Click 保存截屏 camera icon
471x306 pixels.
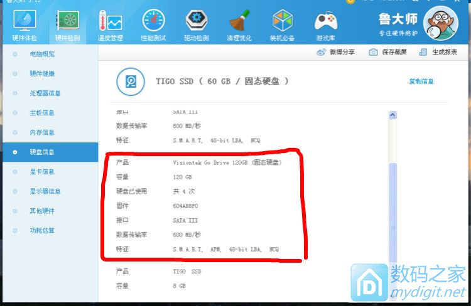pyautogui.click(x=373, y=52)
